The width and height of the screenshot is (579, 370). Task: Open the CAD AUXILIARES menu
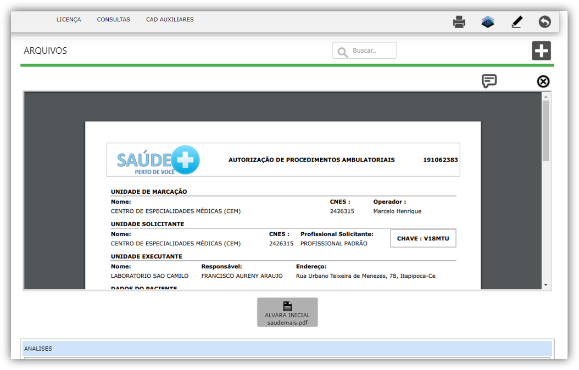coord(170,20)
